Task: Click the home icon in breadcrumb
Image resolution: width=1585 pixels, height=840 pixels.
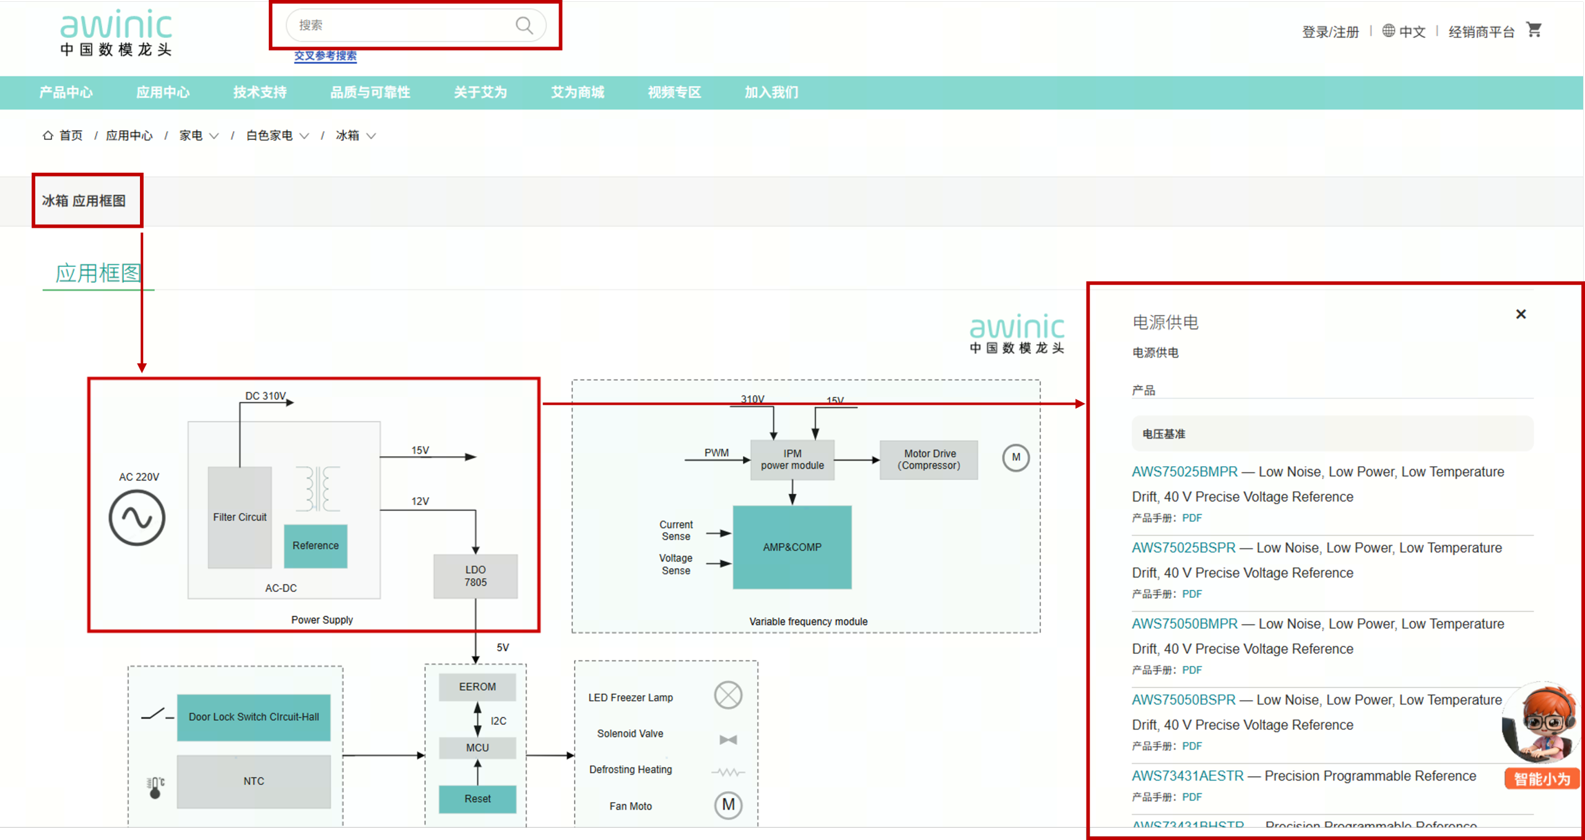Action: [48, 135]
